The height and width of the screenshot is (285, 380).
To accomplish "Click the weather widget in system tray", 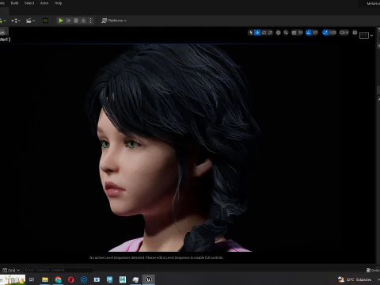I will (355, 279).
